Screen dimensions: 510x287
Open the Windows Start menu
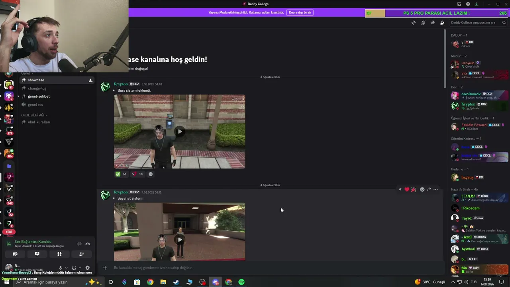[6, 282]
